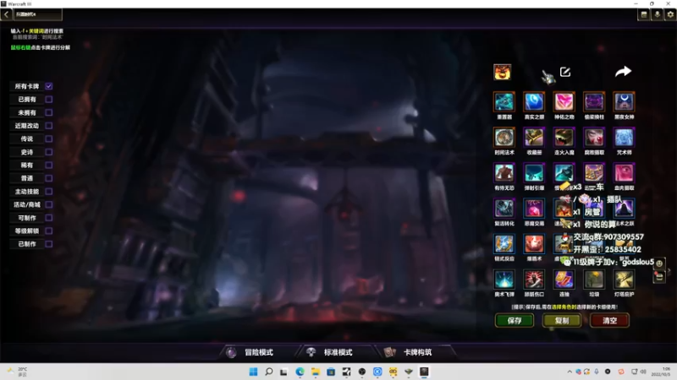Open Microsoft Edge from the taskbar
The width and height of the screenshot is (677, 380).
(x=300, y=372)
